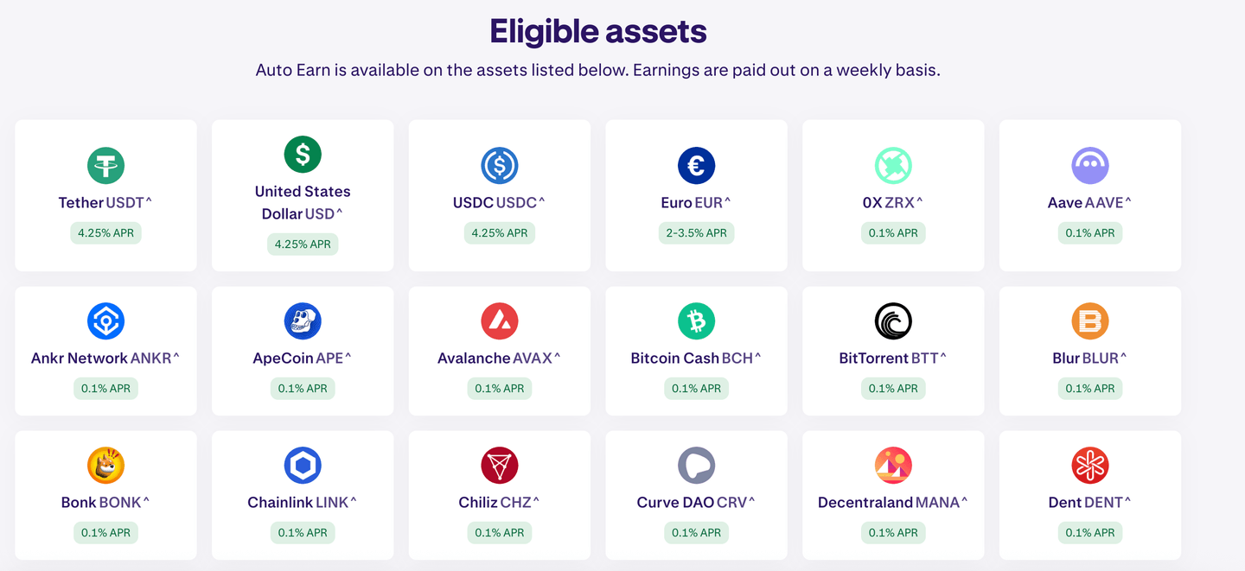Click the Bonk dog icon
Viewport: 1245px width, 571px height.
(105, 466)
